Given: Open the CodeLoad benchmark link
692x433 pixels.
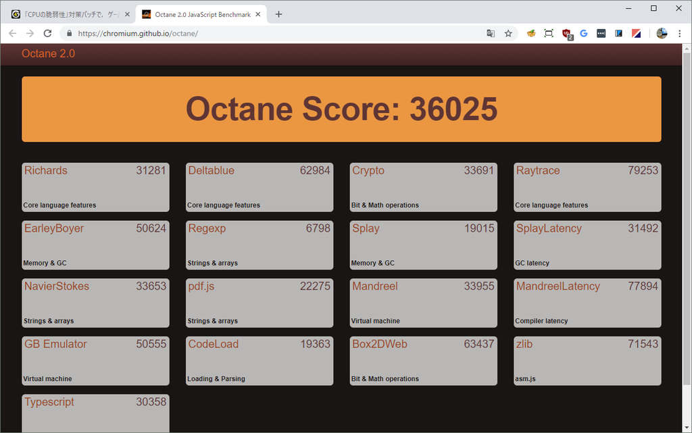Looking at the screenshot, I should click(x=213, y=344).
